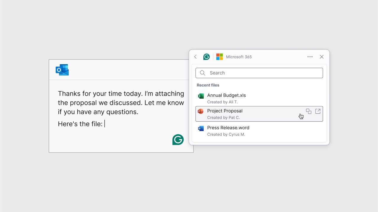This screenshot has height=212, width=378.
Task: Navigate back using the left chevron
Action: (x=195, y=57)
